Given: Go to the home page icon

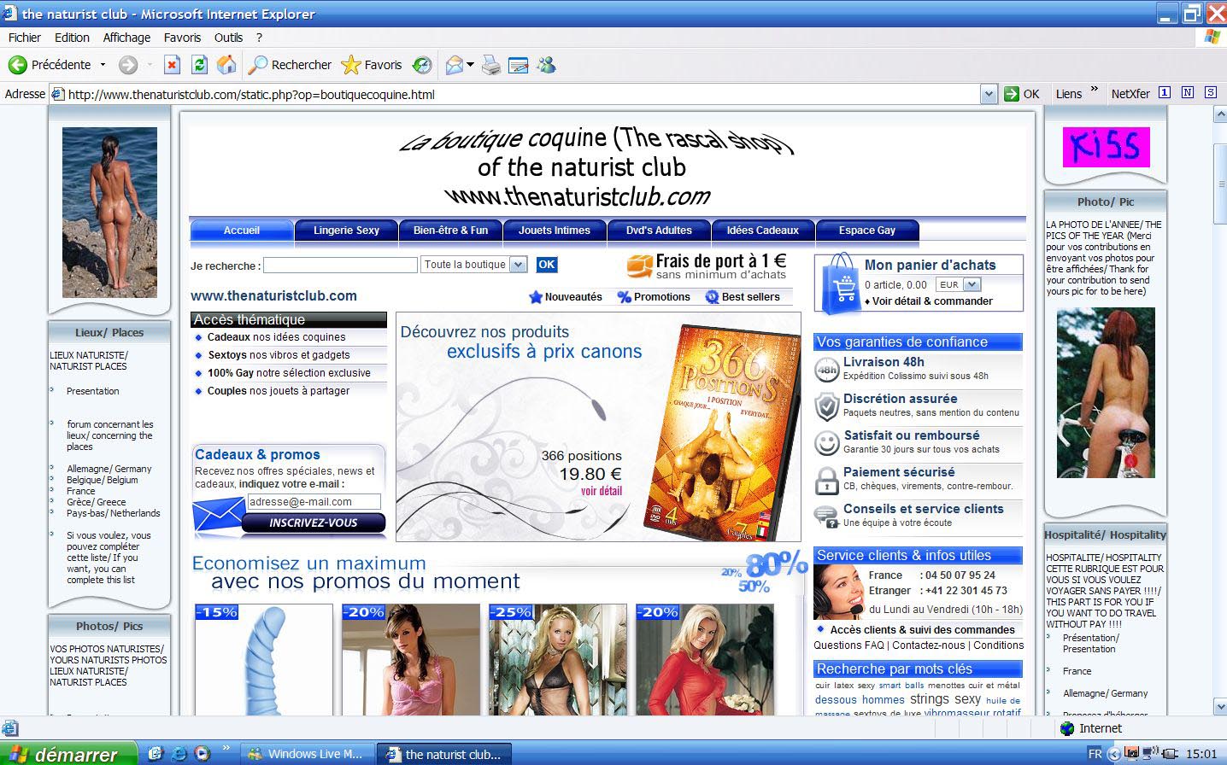Looking at the screenshot, I should 226,65.
